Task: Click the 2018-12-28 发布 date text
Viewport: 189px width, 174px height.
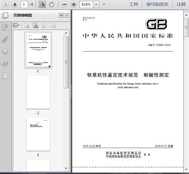Action: point(92,146)
